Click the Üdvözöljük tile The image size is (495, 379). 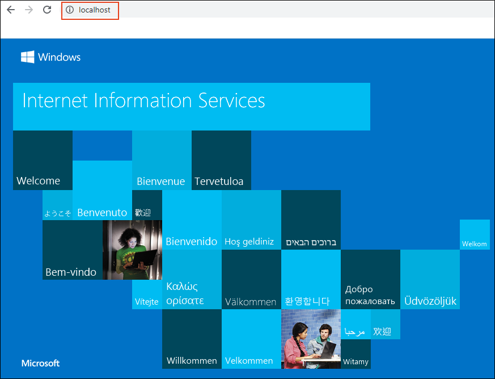click(430, 280)
